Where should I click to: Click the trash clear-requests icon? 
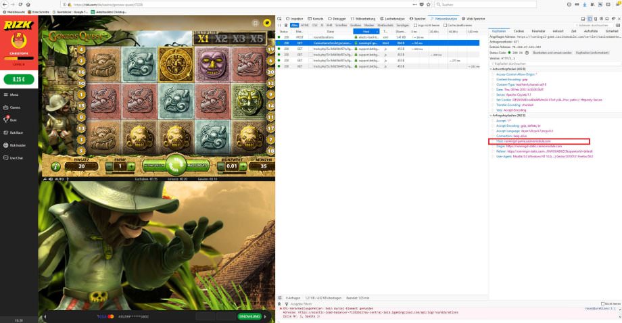[x=285, y=25]
